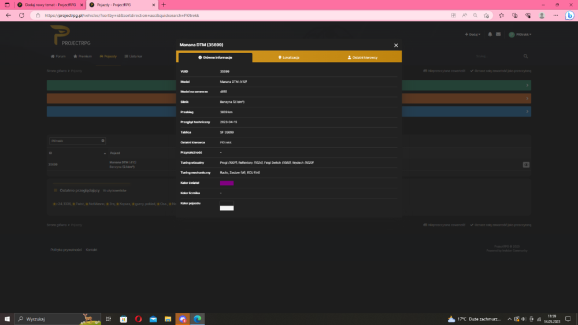The width and height of the screenshot is (578, 325).
Task: Open the notifications bell
Action: pos(490,34)
